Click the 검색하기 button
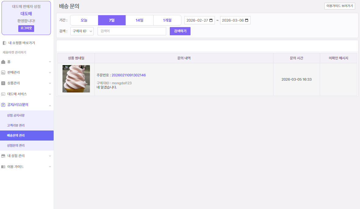 180,31
